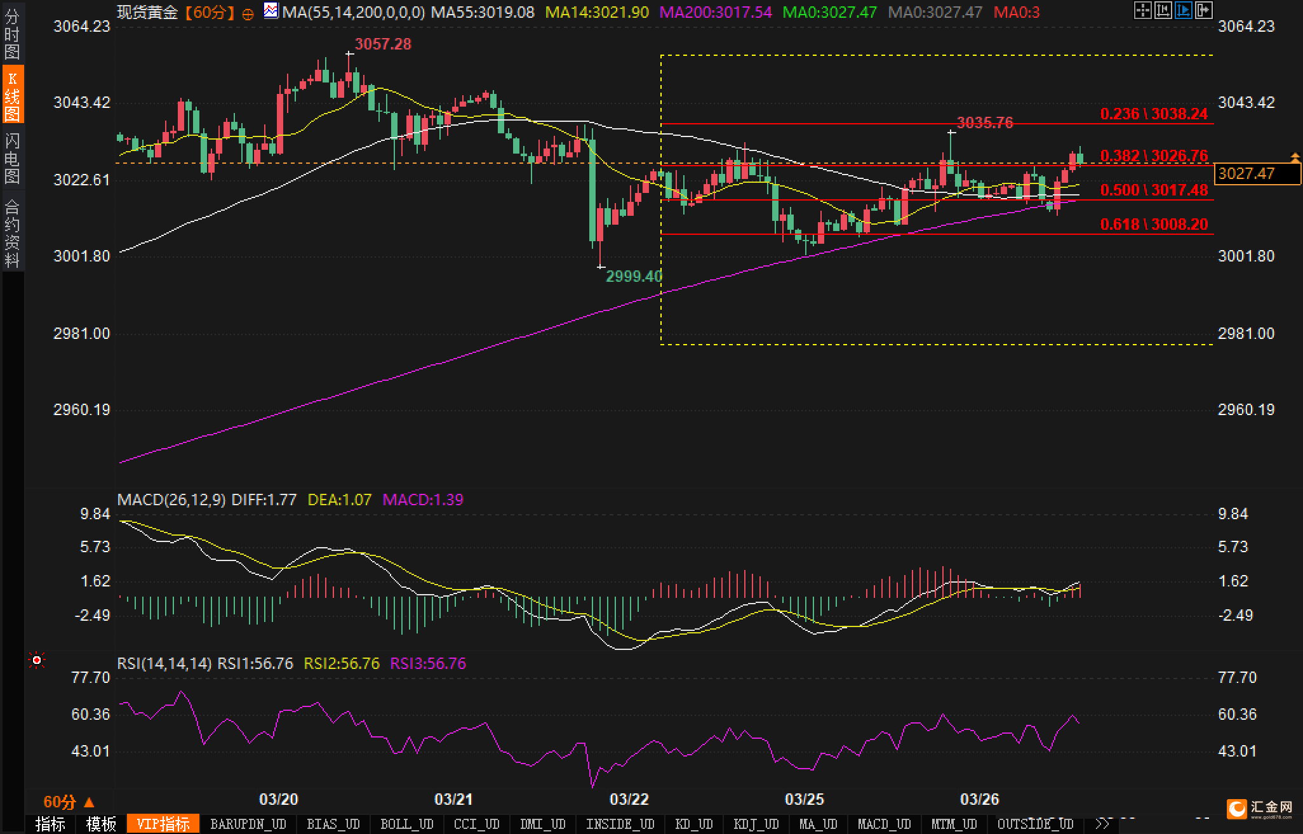This screenshot has height=834, width=1303.
Task: Click the RSI3:56.76 value
Action: [428, 663]
